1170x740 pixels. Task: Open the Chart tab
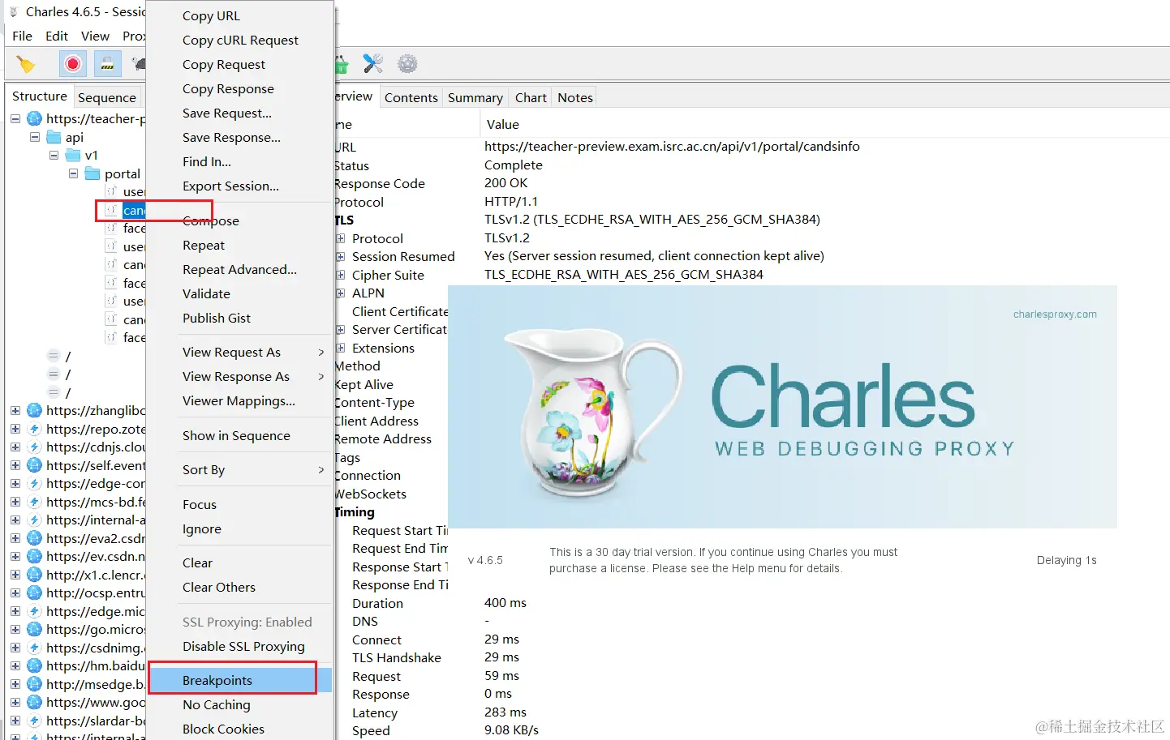click(x=531, y=97)
